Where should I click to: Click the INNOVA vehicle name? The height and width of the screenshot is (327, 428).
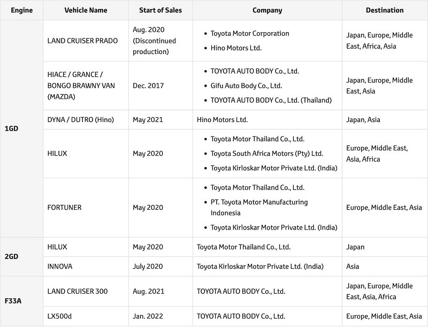click(60, 267)
